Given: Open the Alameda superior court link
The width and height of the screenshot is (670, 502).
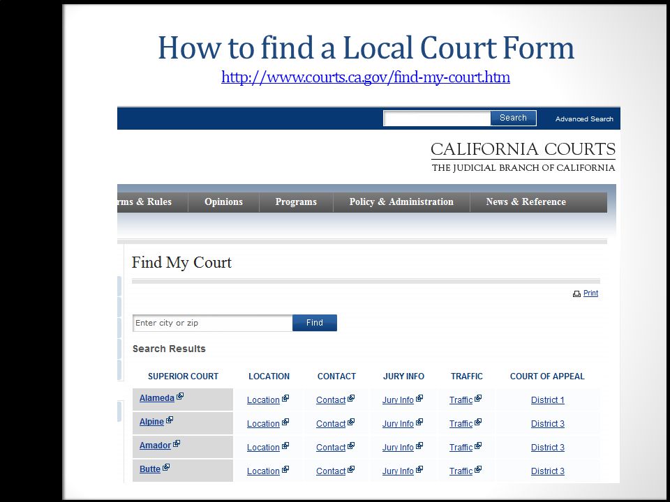Looking at the screenshot, I should click(x=157, y=398).
